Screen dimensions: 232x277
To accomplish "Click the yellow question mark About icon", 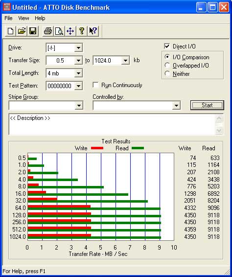I will [82, 31].
